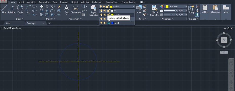Image resolution: width=235 pixels, height=91 pixels.
Task: Activate the Move tool
Action: tap(42, 7)
